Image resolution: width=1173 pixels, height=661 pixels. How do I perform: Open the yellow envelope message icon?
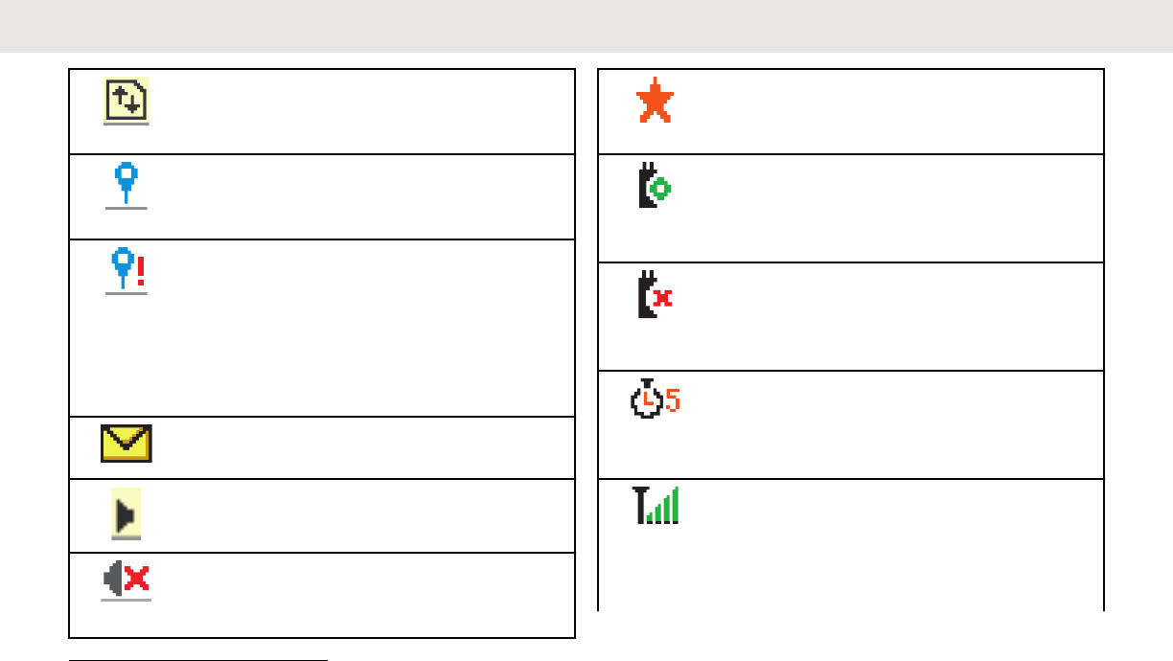126,444
